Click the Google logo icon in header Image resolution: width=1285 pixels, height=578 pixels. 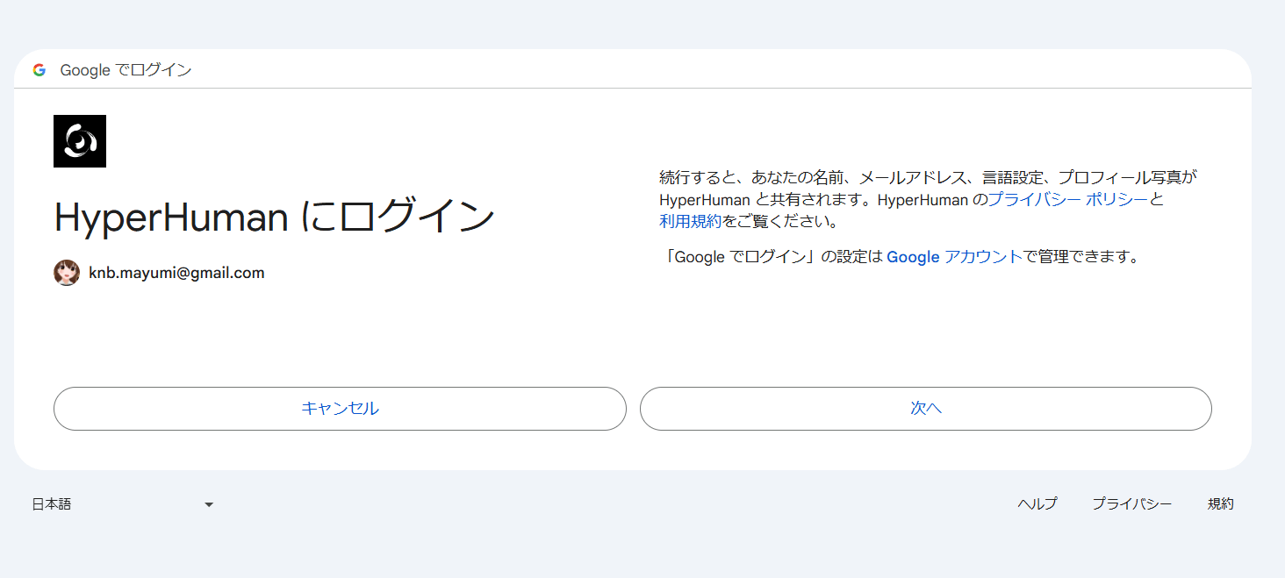pos(39,70)
